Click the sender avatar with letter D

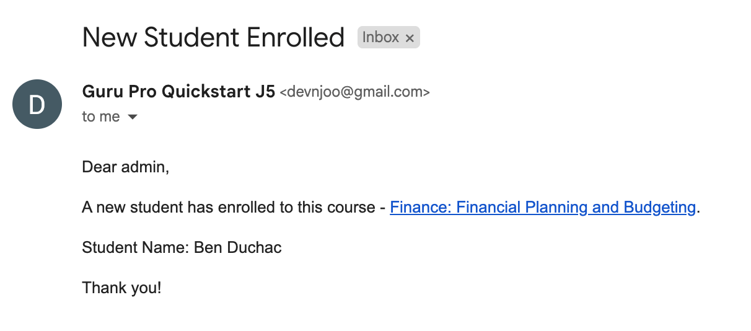pos(37,104)
